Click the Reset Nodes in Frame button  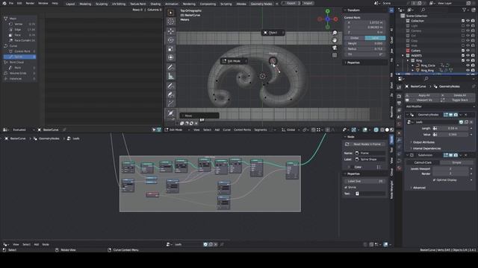coord(364,144)
